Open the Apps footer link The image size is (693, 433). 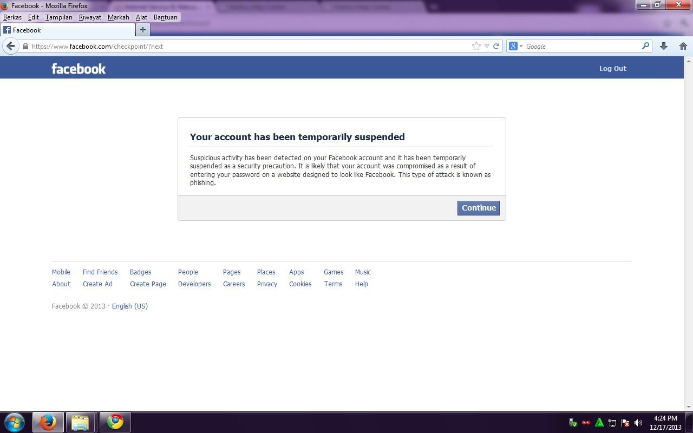tap(297, 272)
